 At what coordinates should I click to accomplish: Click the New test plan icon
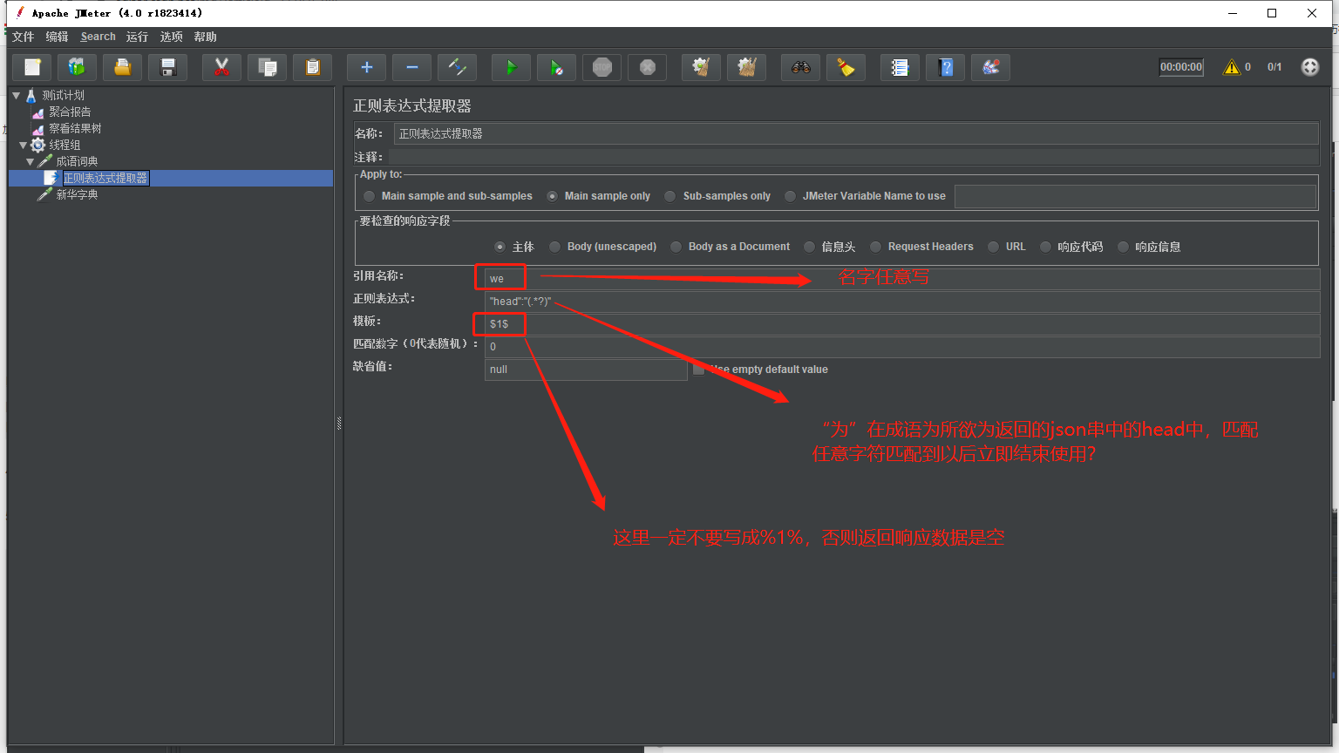(32, 67)
